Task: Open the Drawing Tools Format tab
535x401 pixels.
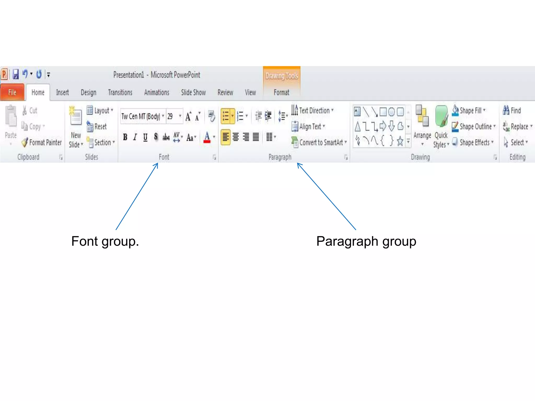Action: 281,92
